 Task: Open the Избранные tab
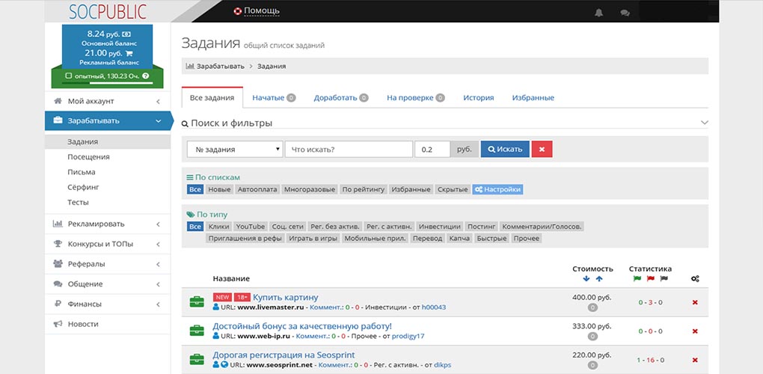pos(533,98)
